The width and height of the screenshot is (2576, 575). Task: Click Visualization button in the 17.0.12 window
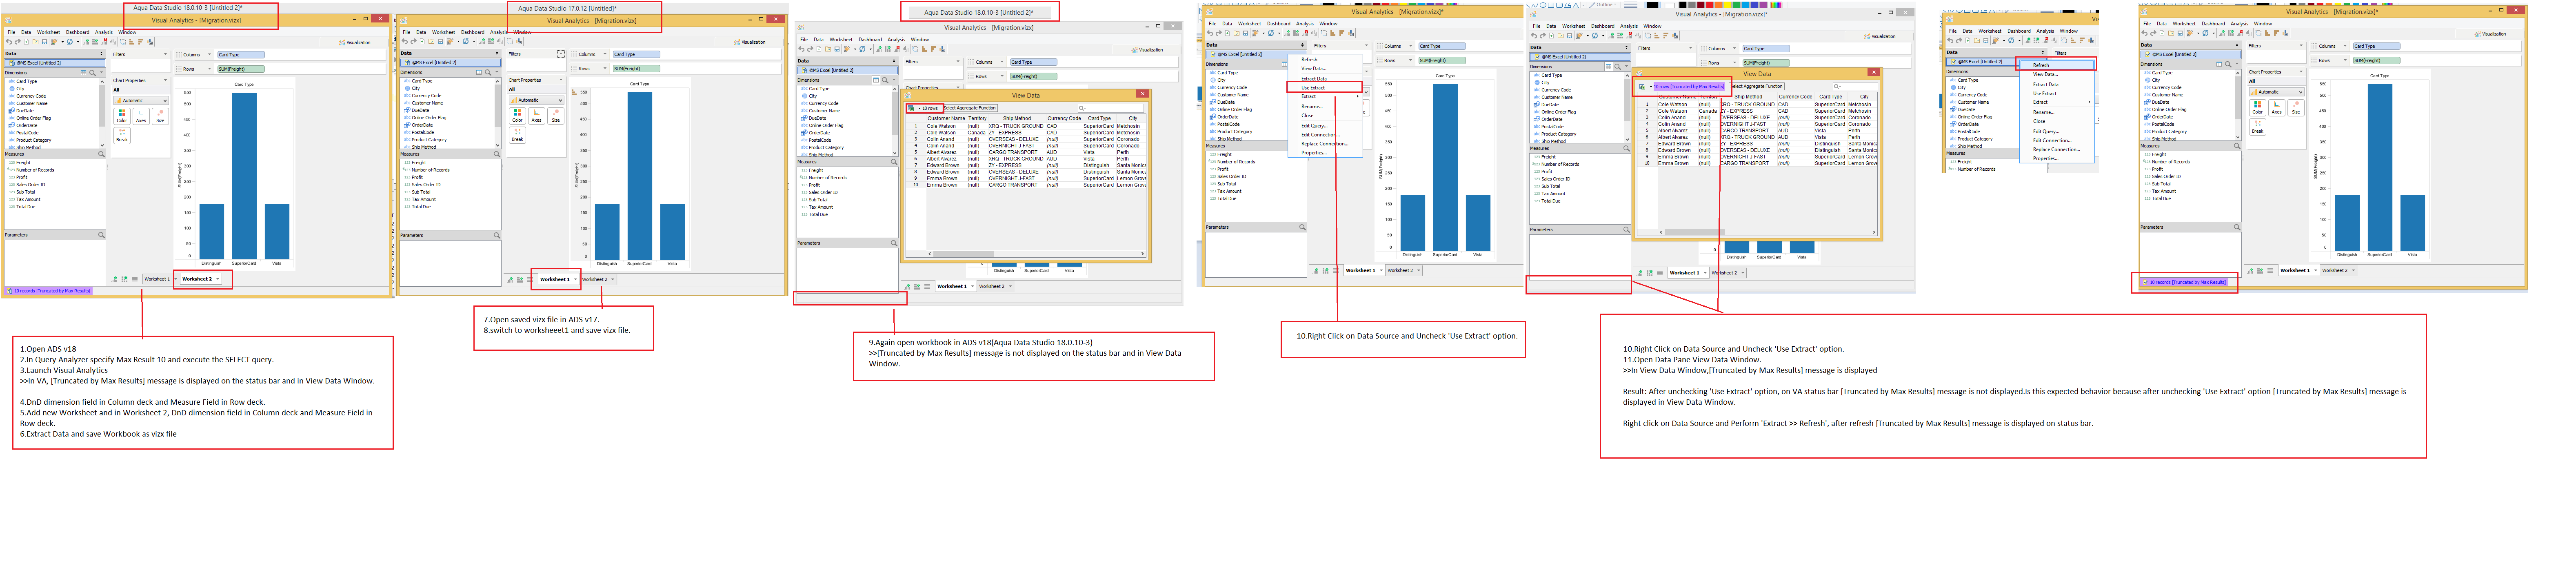point(750,42)
